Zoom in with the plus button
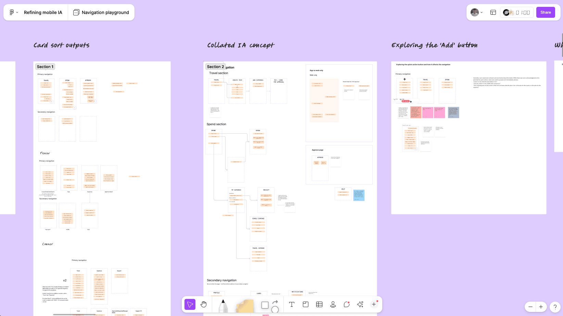Image resolution: width=563 pixels, height=316 pixels. tap(541, 307)
